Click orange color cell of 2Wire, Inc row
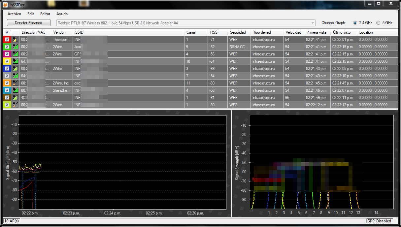Viewport: 401px width, 227px height. point(7,83)
